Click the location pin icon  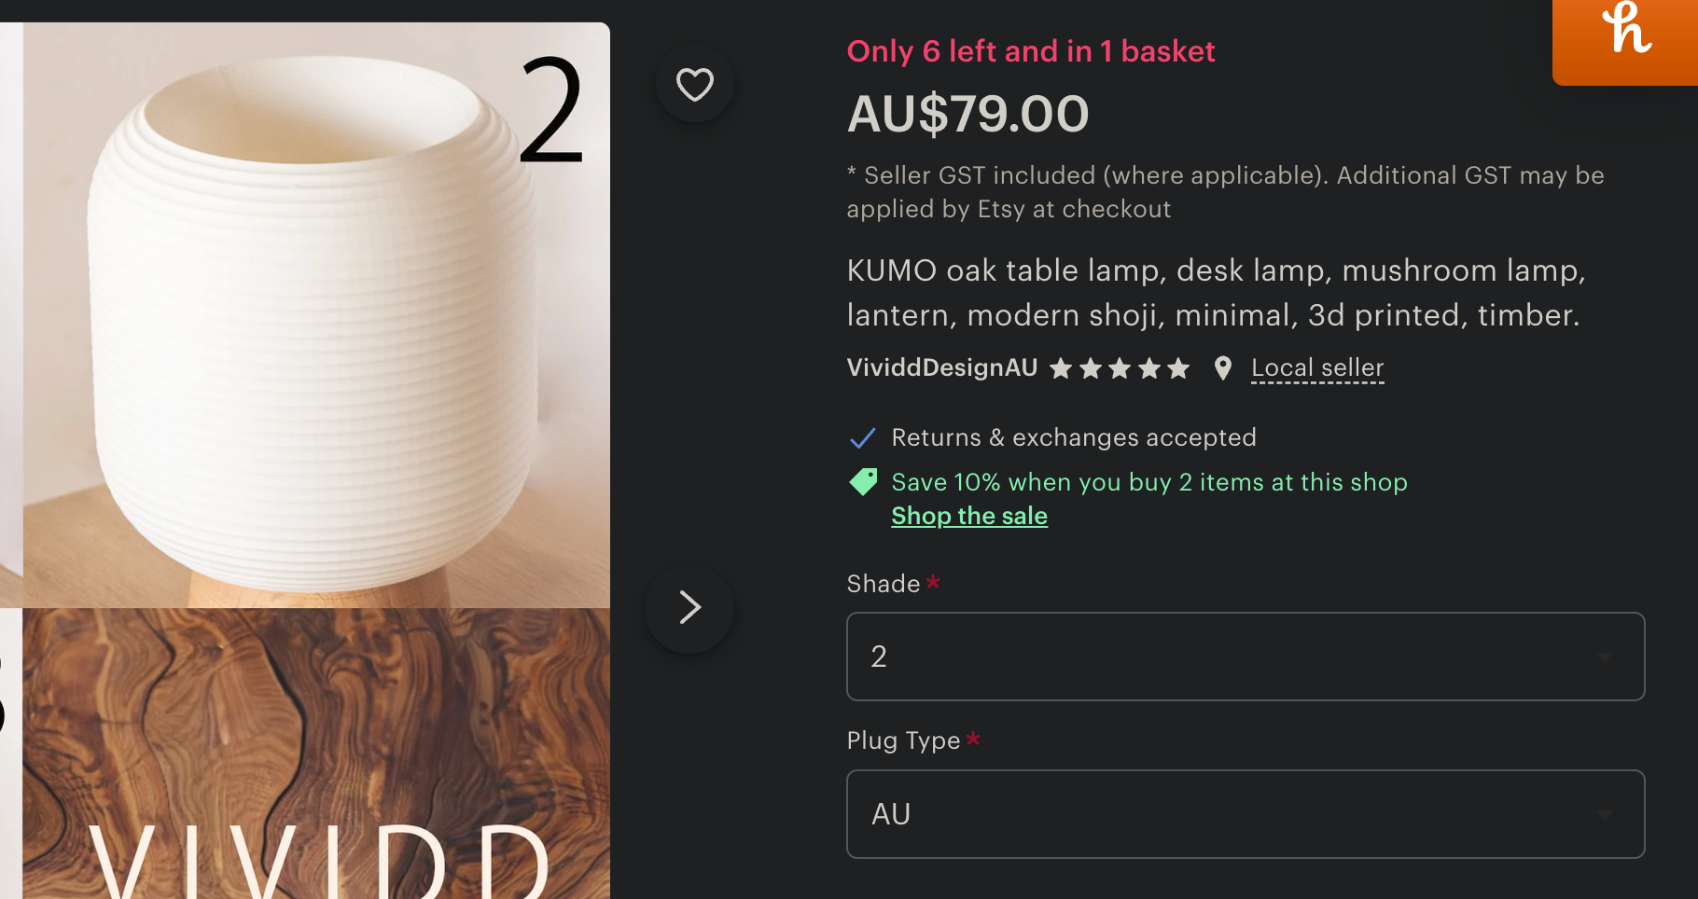click(1222, 368)
